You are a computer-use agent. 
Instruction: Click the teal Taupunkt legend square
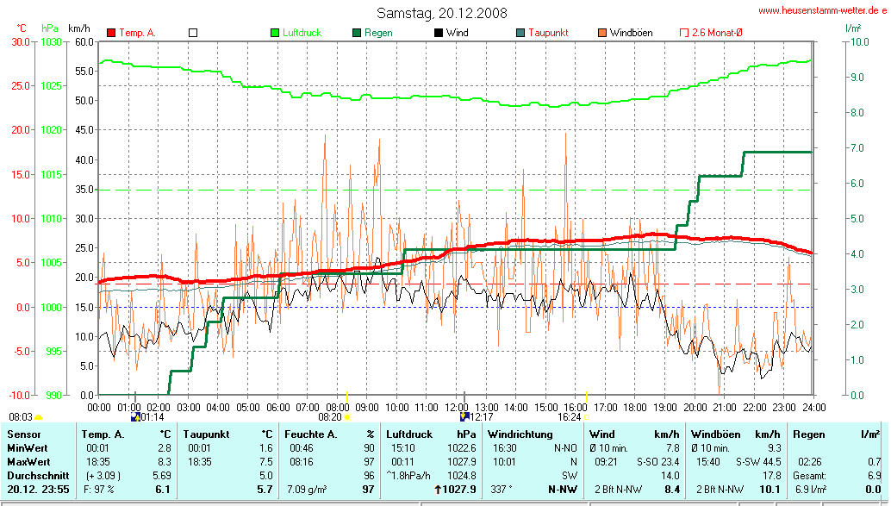(520, 33)
